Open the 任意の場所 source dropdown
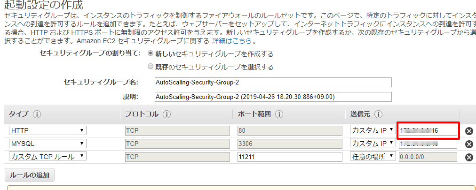Viewport: 476px width, 190px height. 373,157
